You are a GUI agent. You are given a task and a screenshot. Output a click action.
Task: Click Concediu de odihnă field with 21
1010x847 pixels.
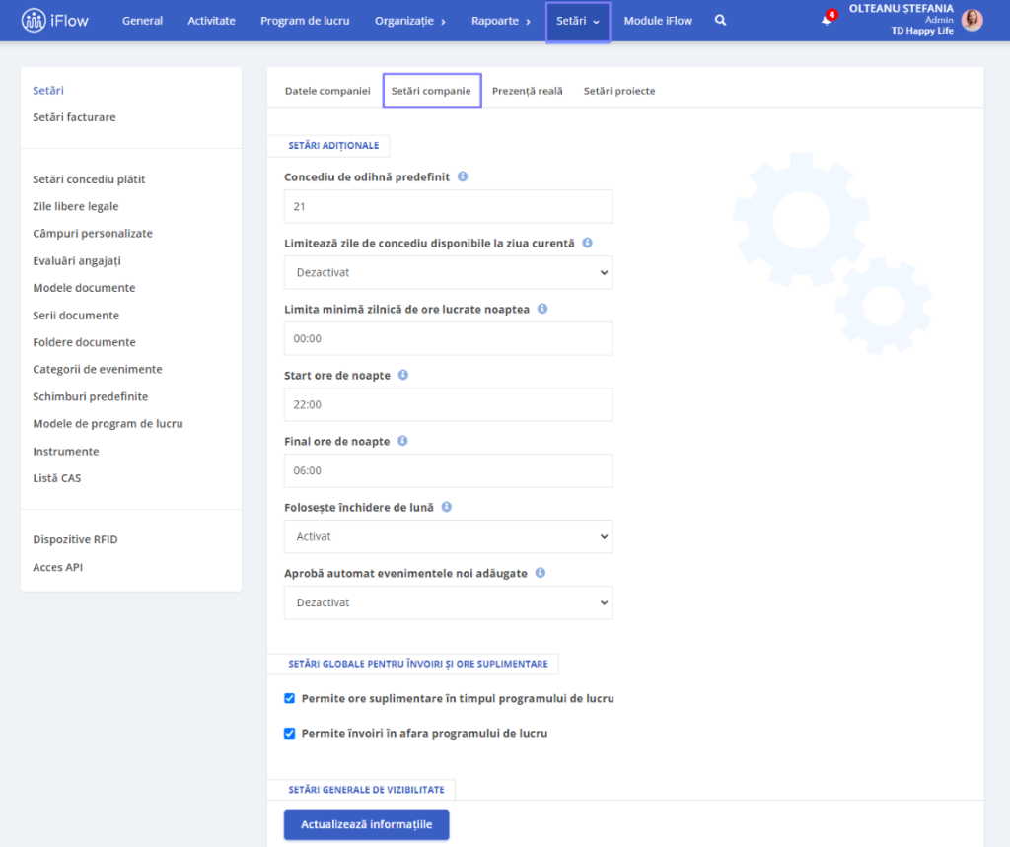[449, 207]
